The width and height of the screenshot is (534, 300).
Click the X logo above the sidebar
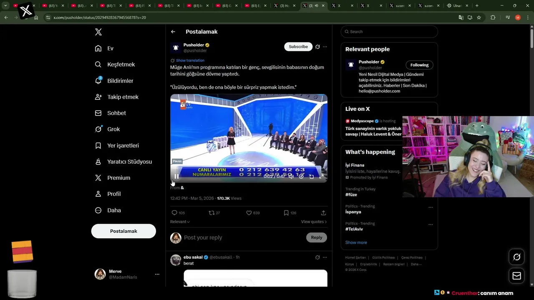click(x=98, y=32)
